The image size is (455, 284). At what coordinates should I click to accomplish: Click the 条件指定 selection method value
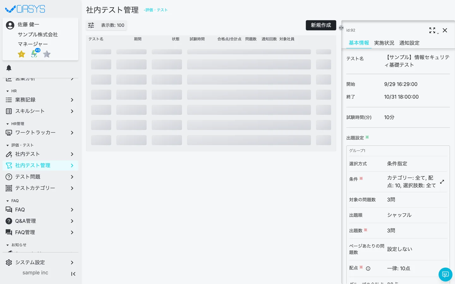(397, 164)
